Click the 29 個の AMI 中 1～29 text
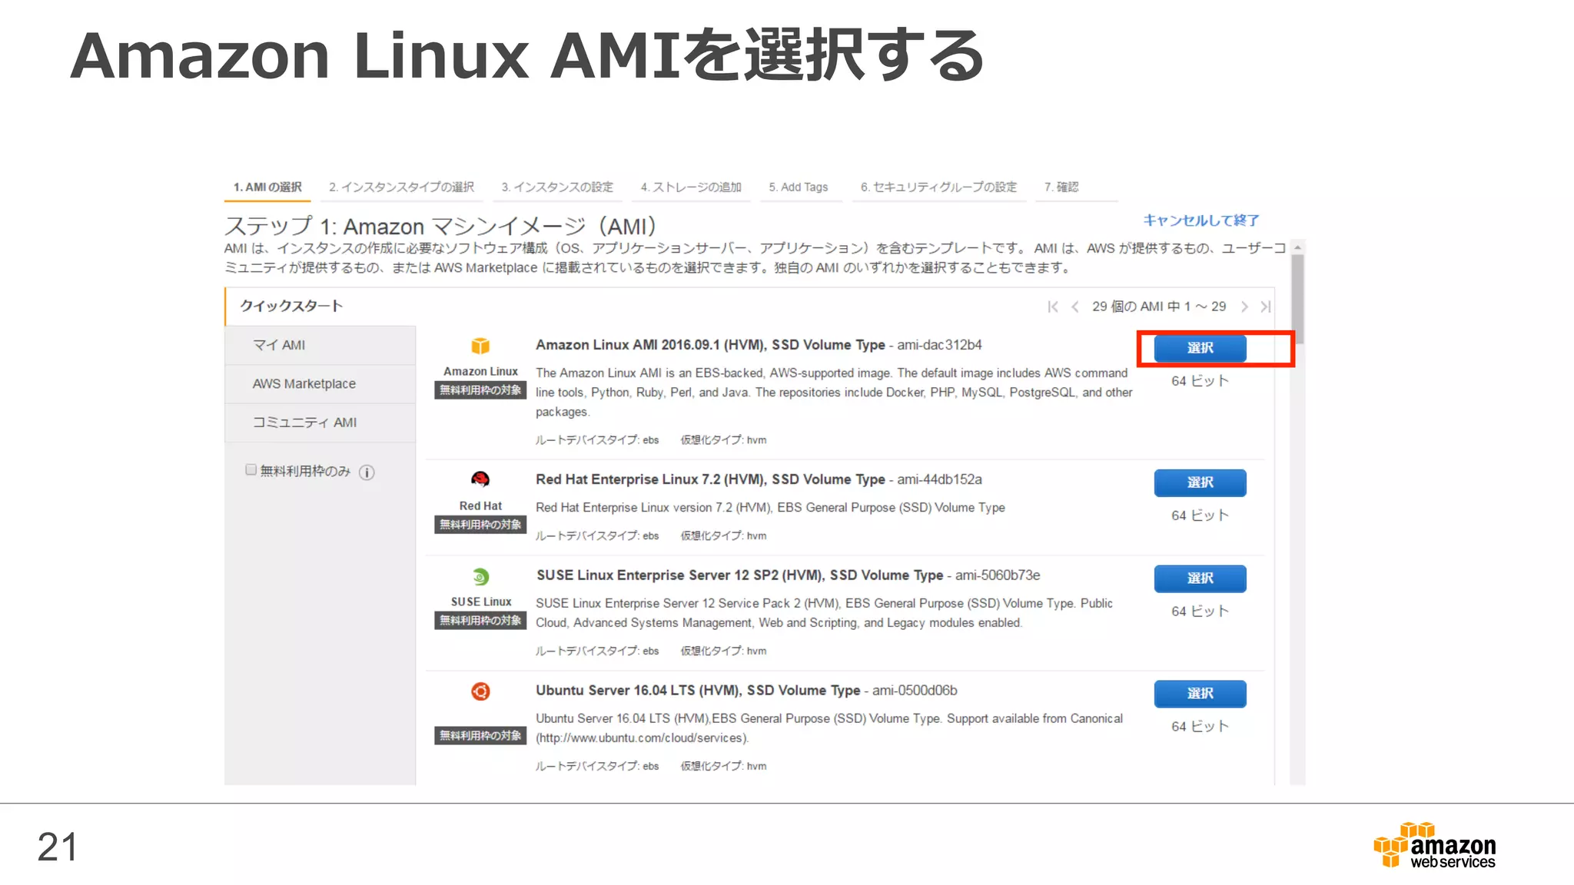 [1159, 307]
